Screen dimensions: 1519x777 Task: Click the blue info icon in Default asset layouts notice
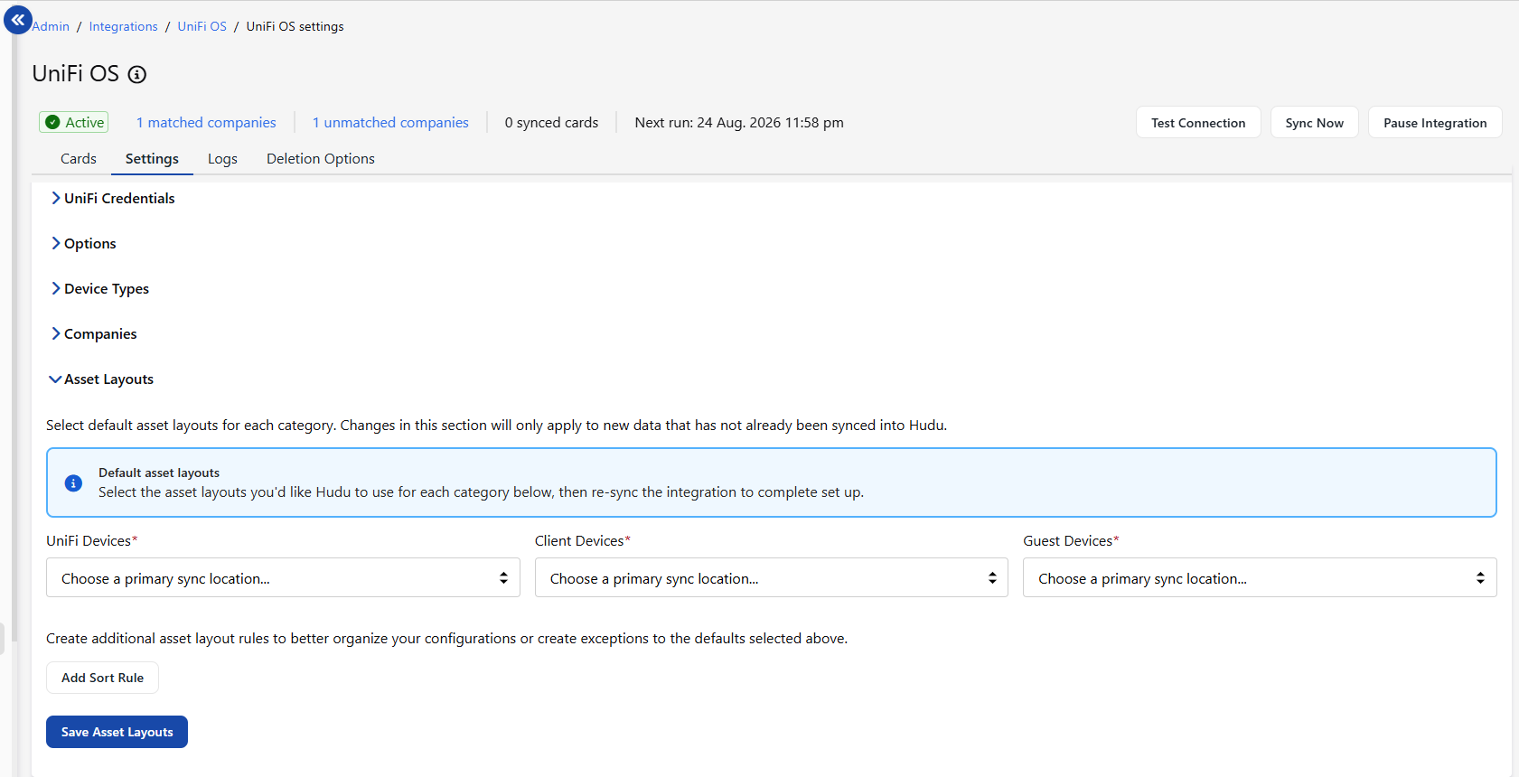[74, 483]
